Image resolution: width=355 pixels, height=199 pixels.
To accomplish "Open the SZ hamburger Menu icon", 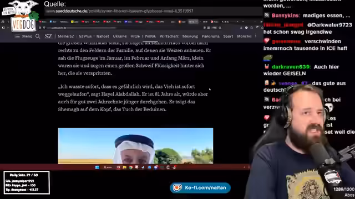I will (x=17, y=36).
